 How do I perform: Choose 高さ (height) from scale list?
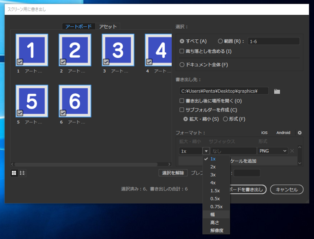tap(216, 222)
